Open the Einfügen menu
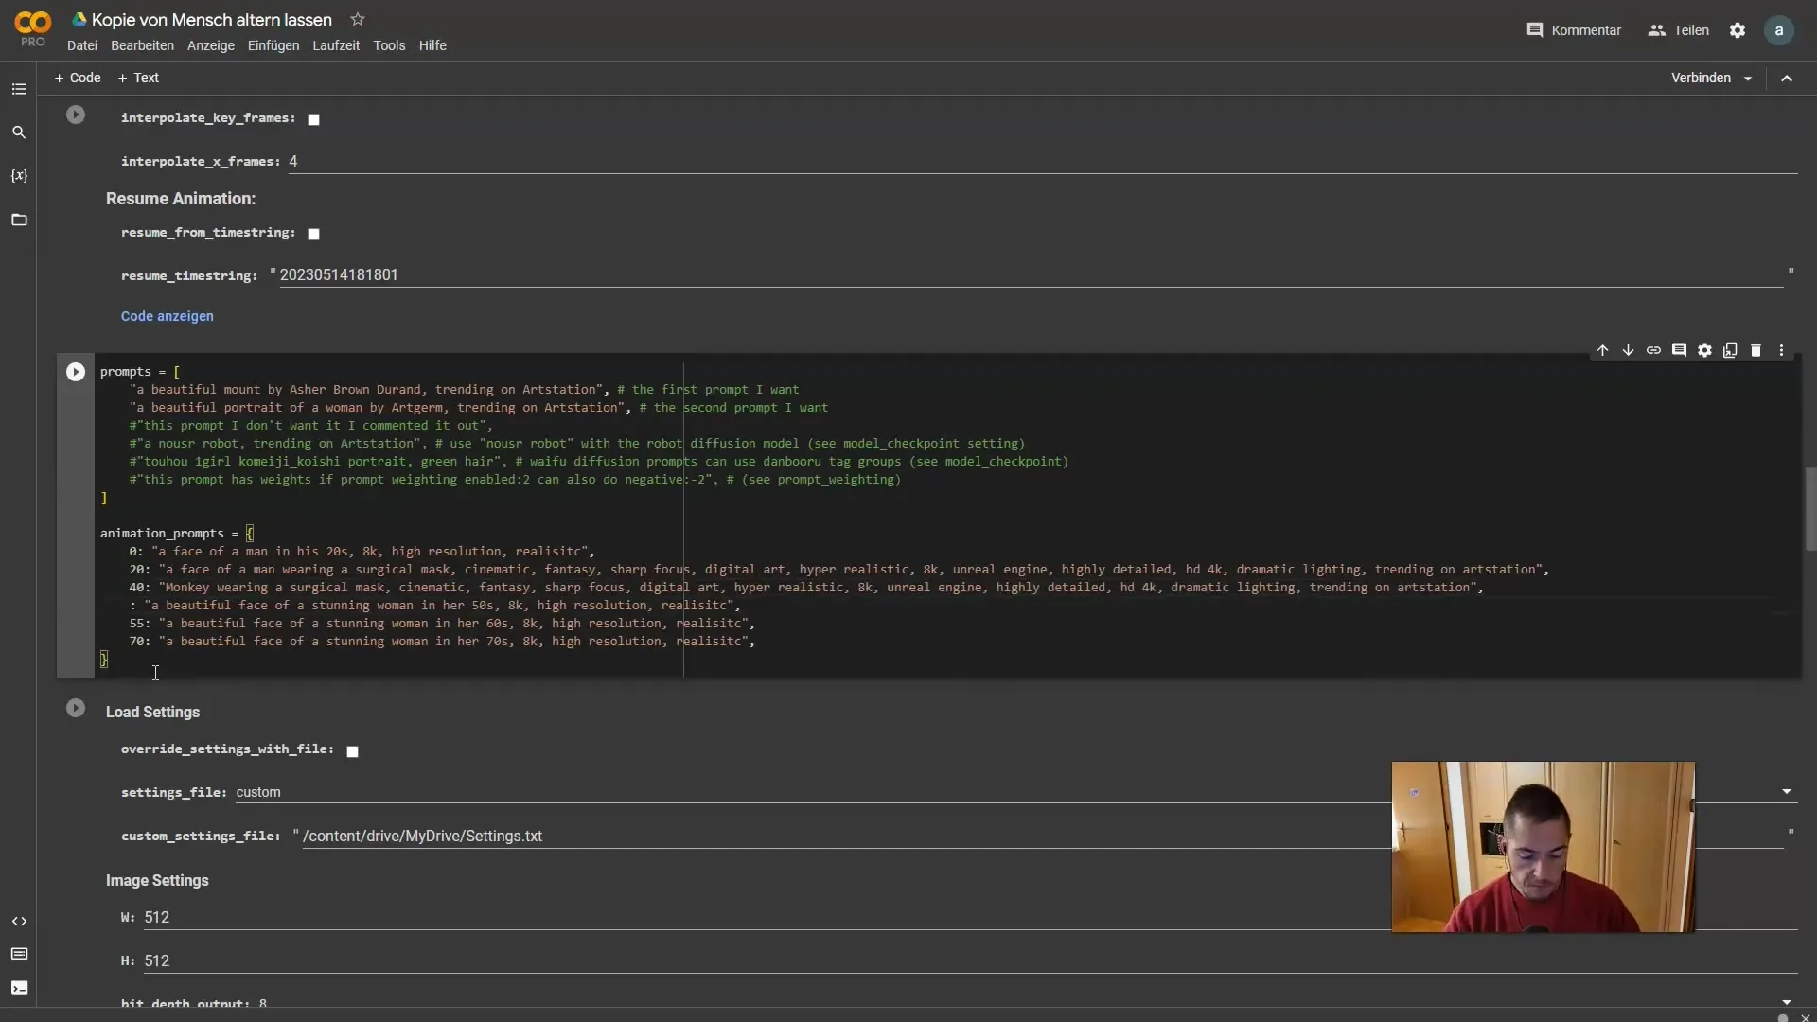 tap(273, 45)
